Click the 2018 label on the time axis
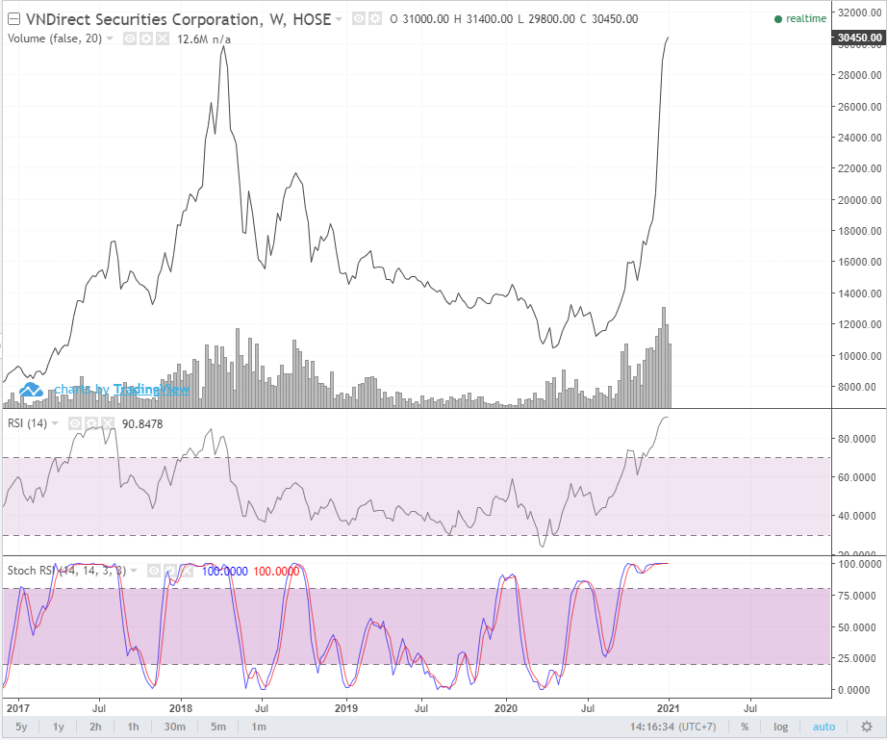This screenshot has width=887, height=740. coord(181,707)
